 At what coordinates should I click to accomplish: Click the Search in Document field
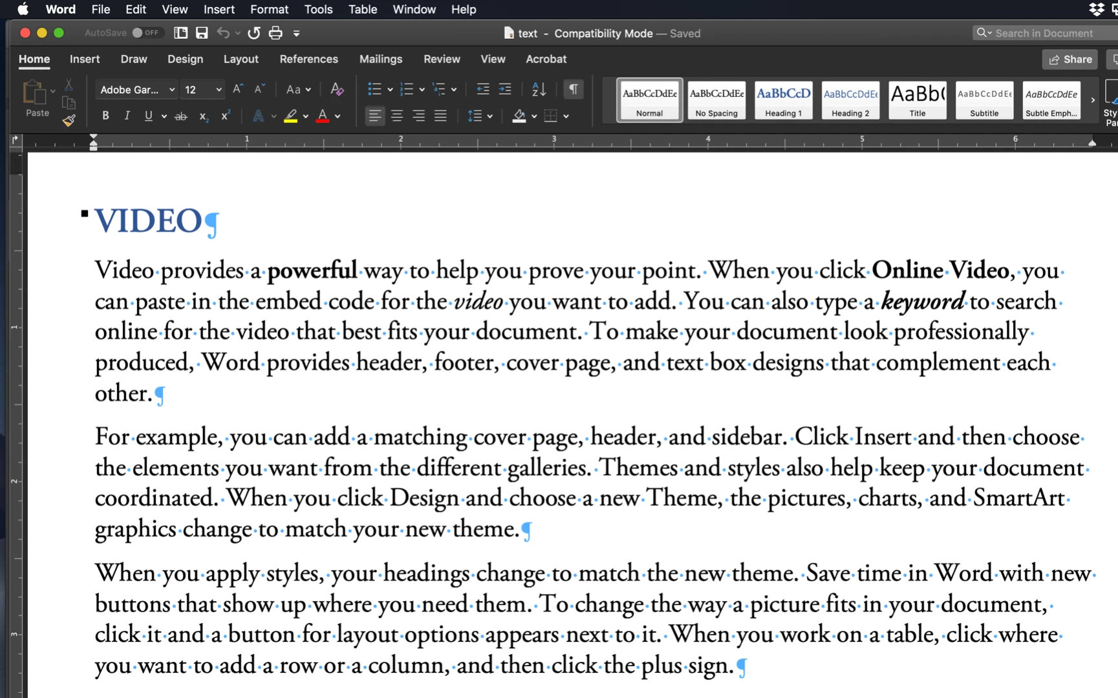1045,33
